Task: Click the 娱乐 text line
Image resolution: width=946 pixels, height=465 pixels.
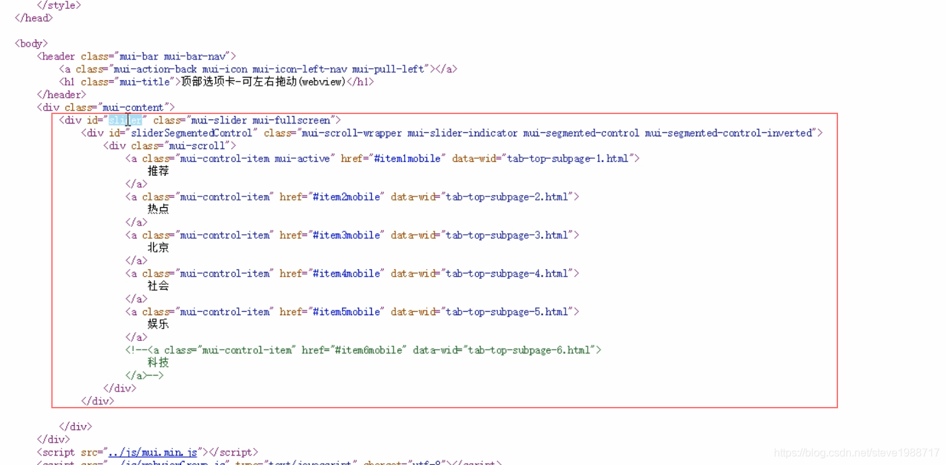Action: coord(159,324)
